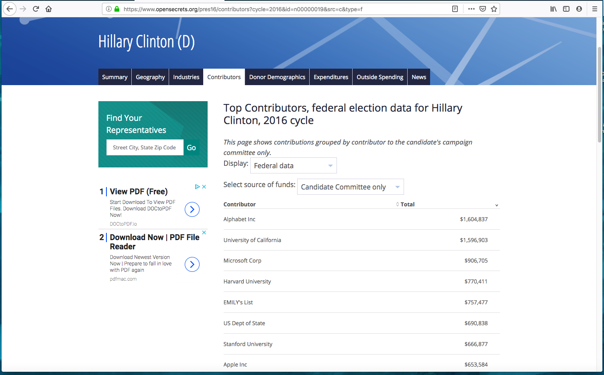Click the Find Your Representatives heading

click(136, 124)
